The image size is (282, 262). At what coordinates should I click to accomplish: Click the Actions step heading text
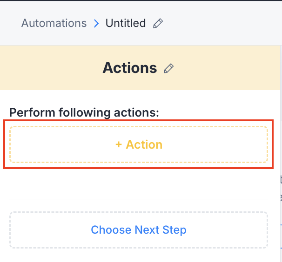pos(130,68)
